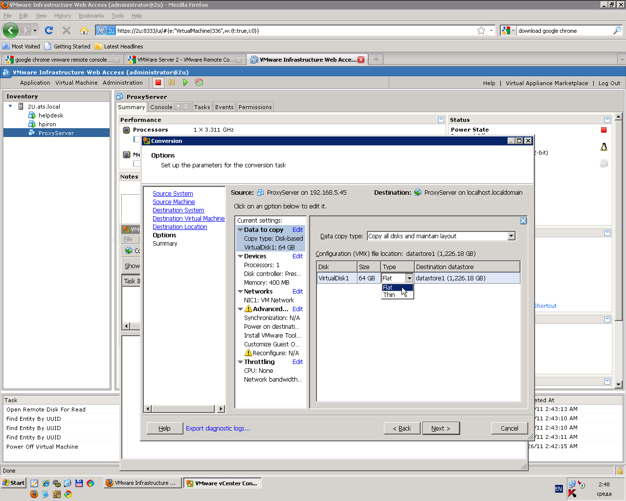
Task: Cancel the Conversion wizard
Action: tap(510, 429)
